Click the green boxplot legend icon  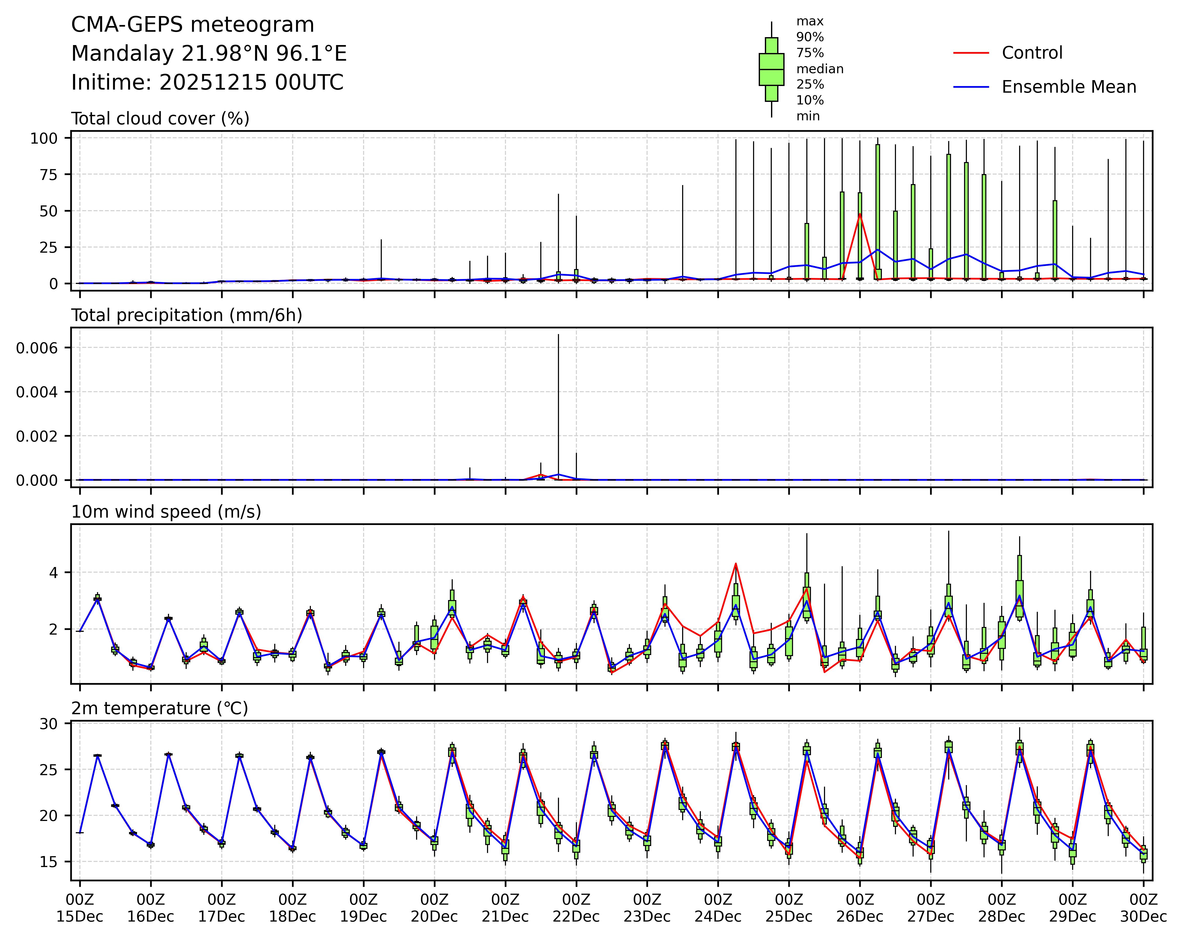point(771,70)
